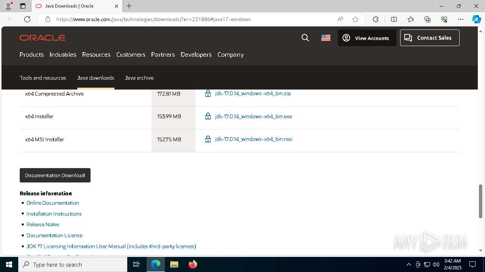Image resolution: width=485 pixels, height=272 pixels.
Task: Open the Collections icon
Action: pyautogui.click(x=427, y=19)
